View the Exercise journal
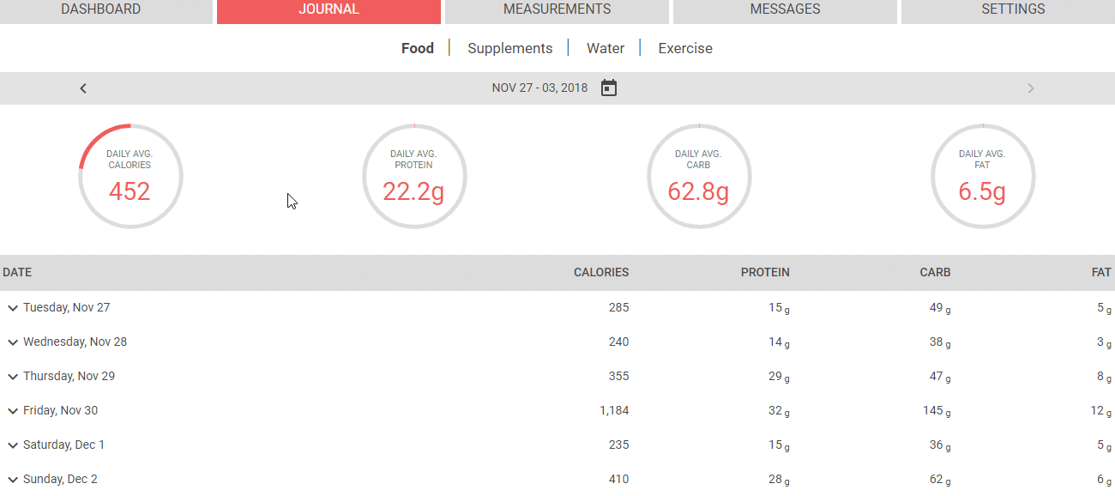 click(684, 48)
